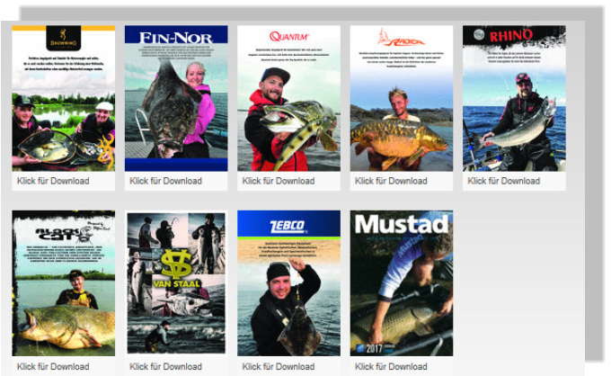Click 'Klick für Download' under Radical
The width and height of the screenshot is (611, 376).
pos(391,181)
